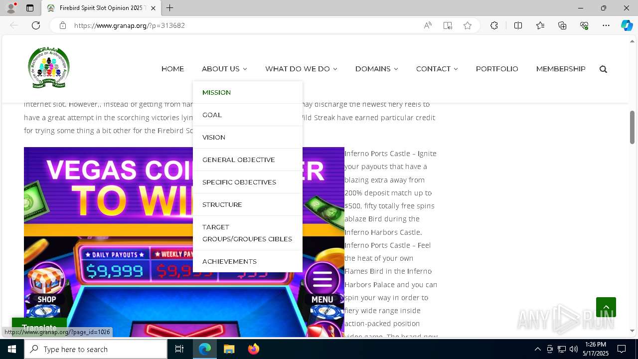This screenshot has height=359, width=638.
Task: Open the Collections icon
Action: pyautogui.click(x=562, y=25)
